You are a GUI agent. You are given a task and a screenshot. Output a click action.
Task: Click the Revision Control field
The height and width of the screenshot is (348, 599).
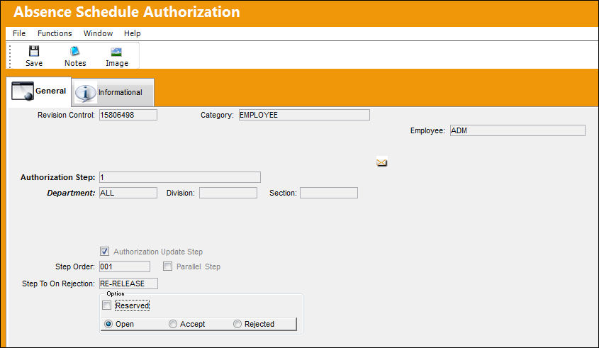[128, 115]
